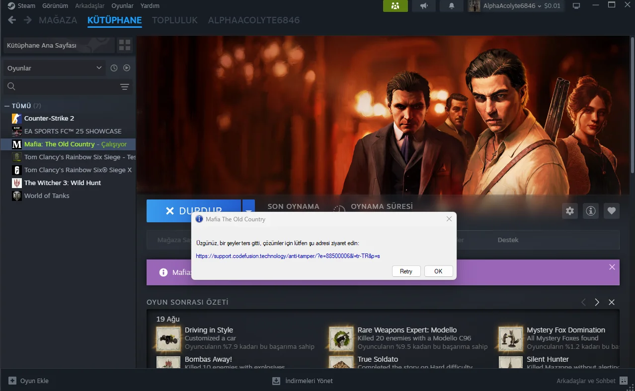The image size is (635, 391).
Task: Open advanced library filter icon
Action: click(125, 87)
